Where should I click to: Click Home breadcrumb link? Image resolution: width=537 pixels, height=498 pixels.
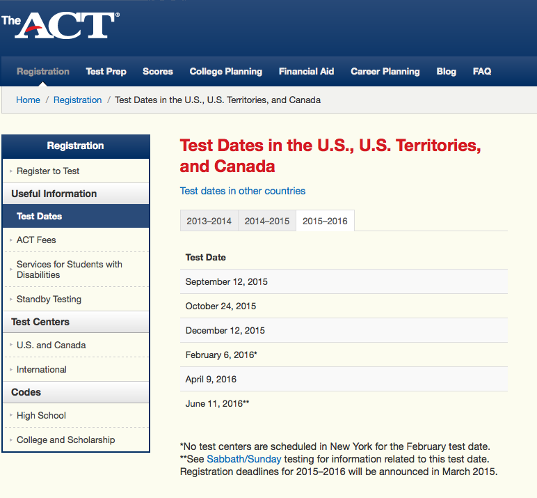click(28, 100)
